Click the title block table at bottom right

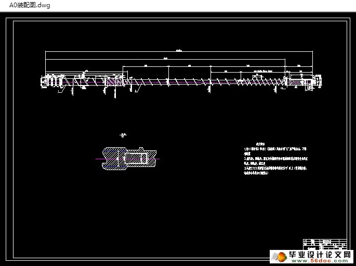pyautogui.click(x=323, y=244)
